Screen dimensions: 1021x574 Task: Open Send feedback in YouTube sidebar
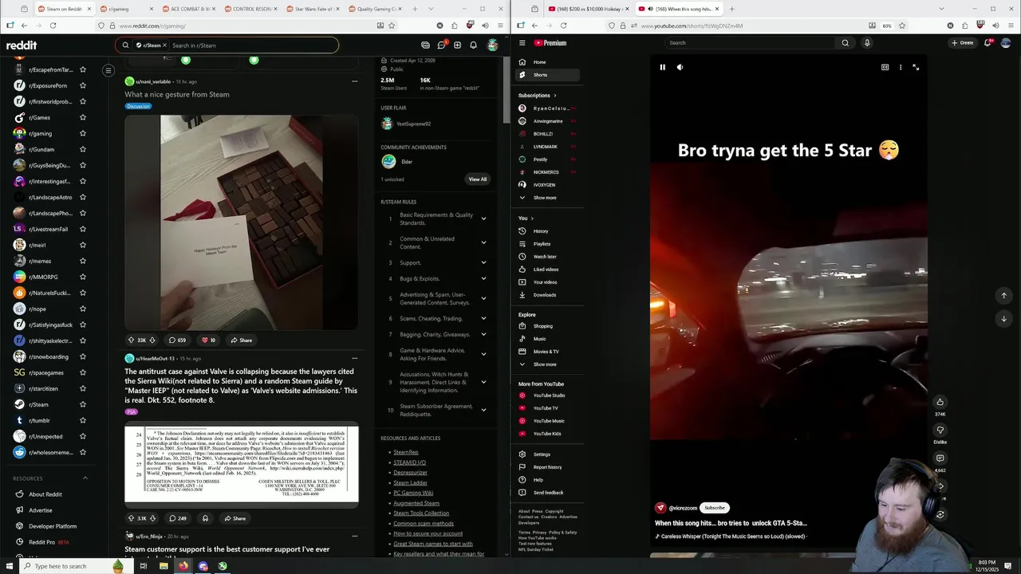[x=547, y=493]
